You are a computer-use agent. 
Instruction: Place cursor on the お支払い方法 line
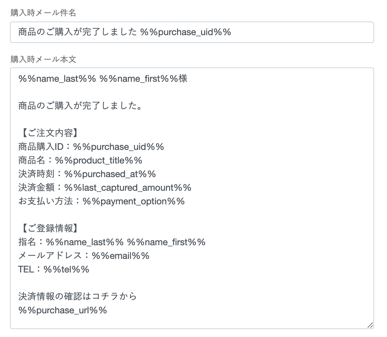[x=101, y=201]
